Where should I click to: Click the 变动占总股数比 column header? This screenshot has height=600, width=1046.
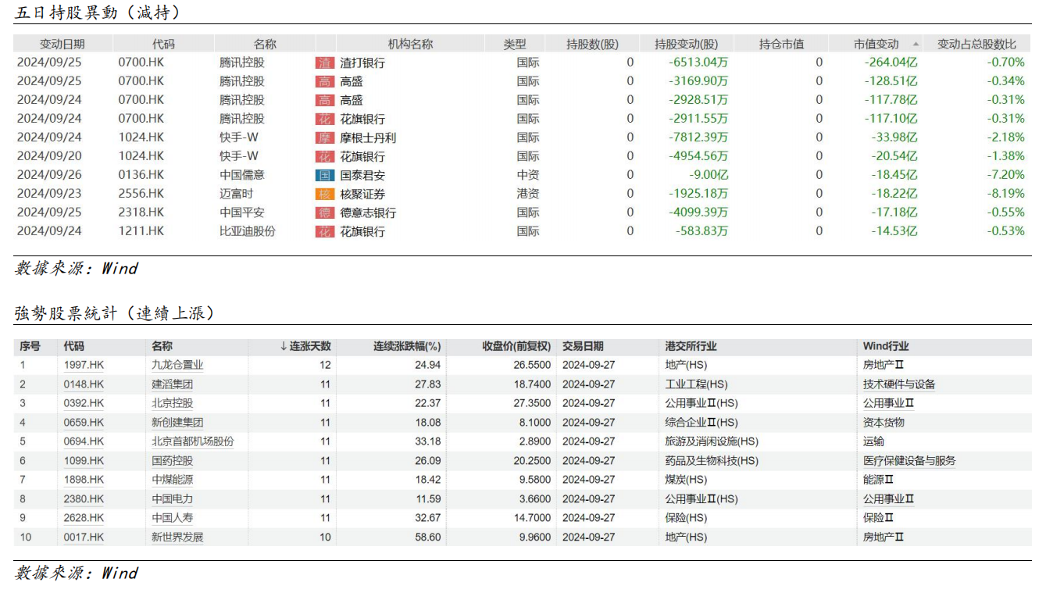(x=977, y=45)
